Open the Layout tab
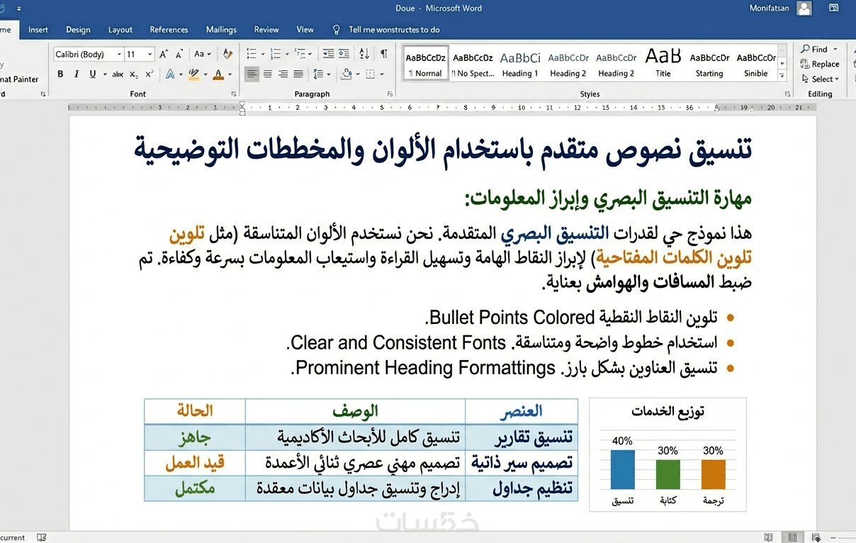 120,30
